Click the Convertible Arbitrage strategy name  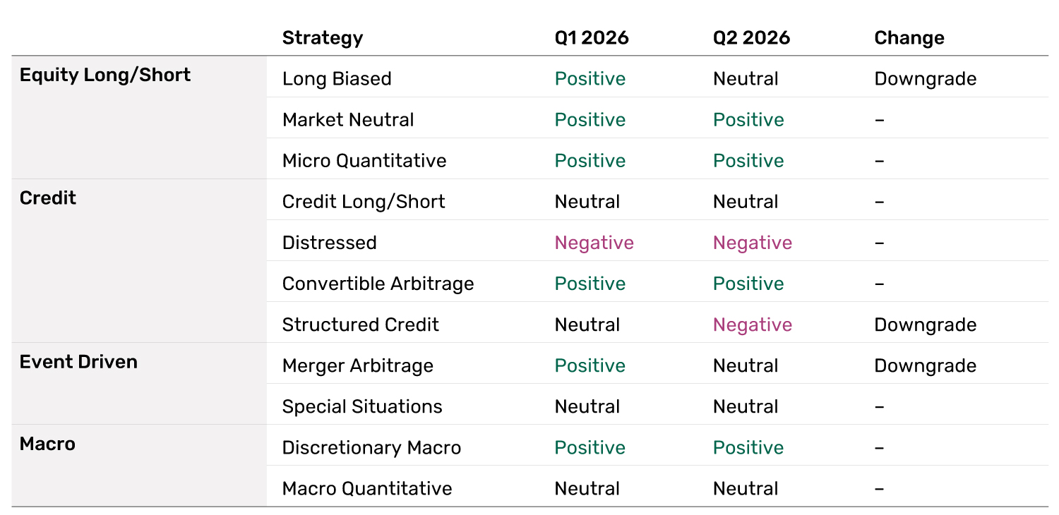(378, 284)
